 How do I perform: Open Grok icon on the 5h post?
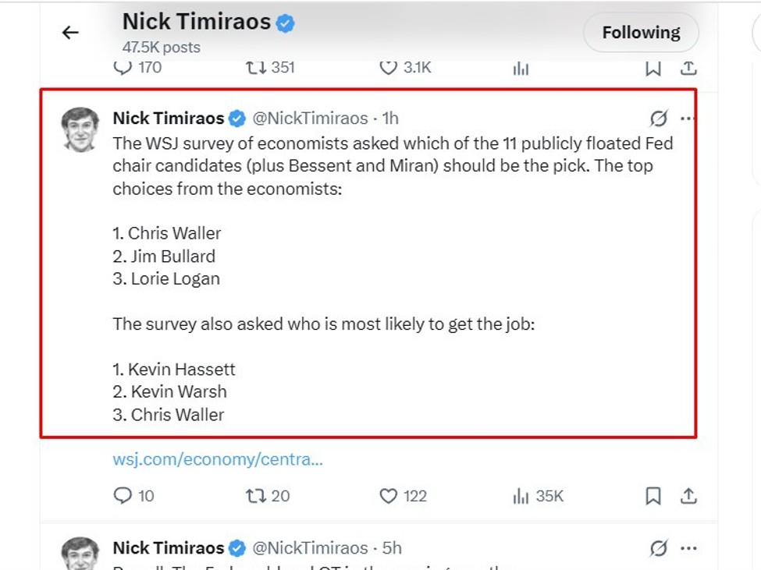659,548
